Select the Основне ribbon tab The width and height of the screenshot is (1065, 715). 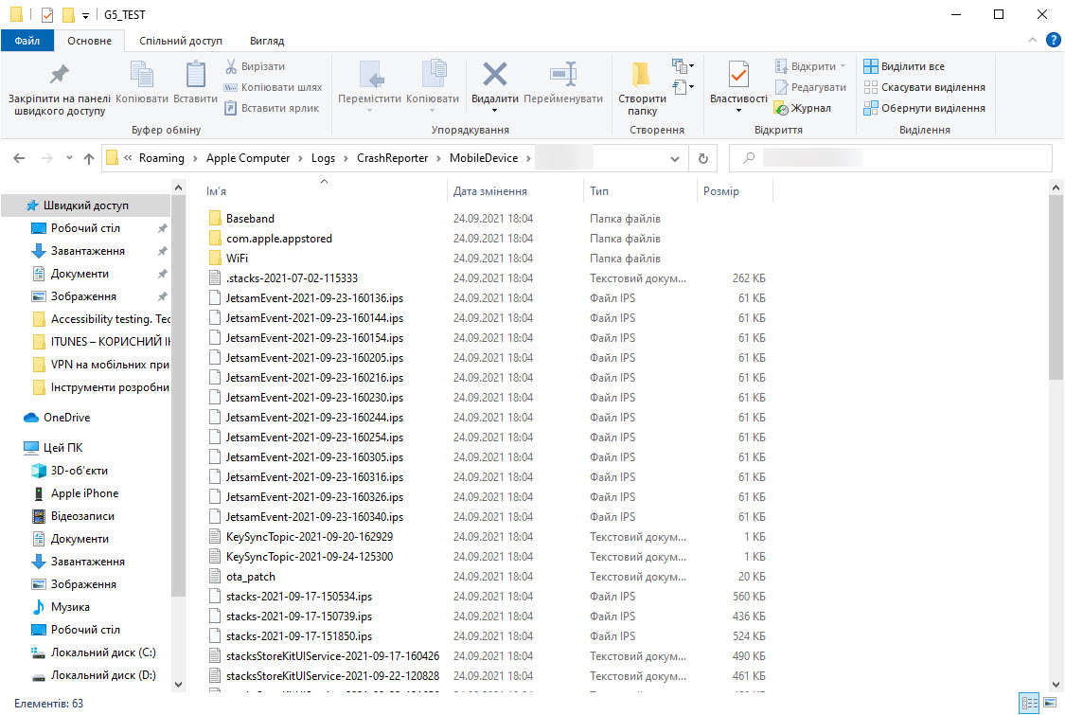pyautogui.click(x=89, y=41)
